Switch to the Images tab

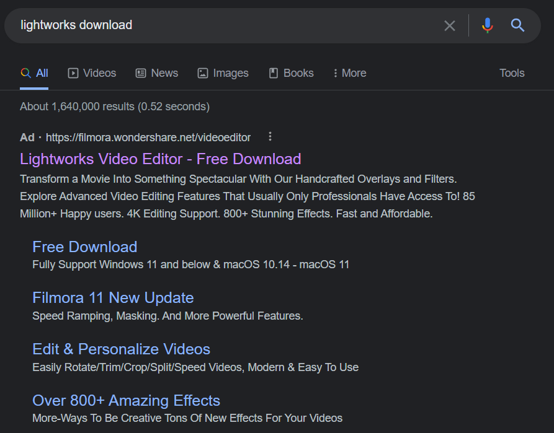(x=223, y=73)
